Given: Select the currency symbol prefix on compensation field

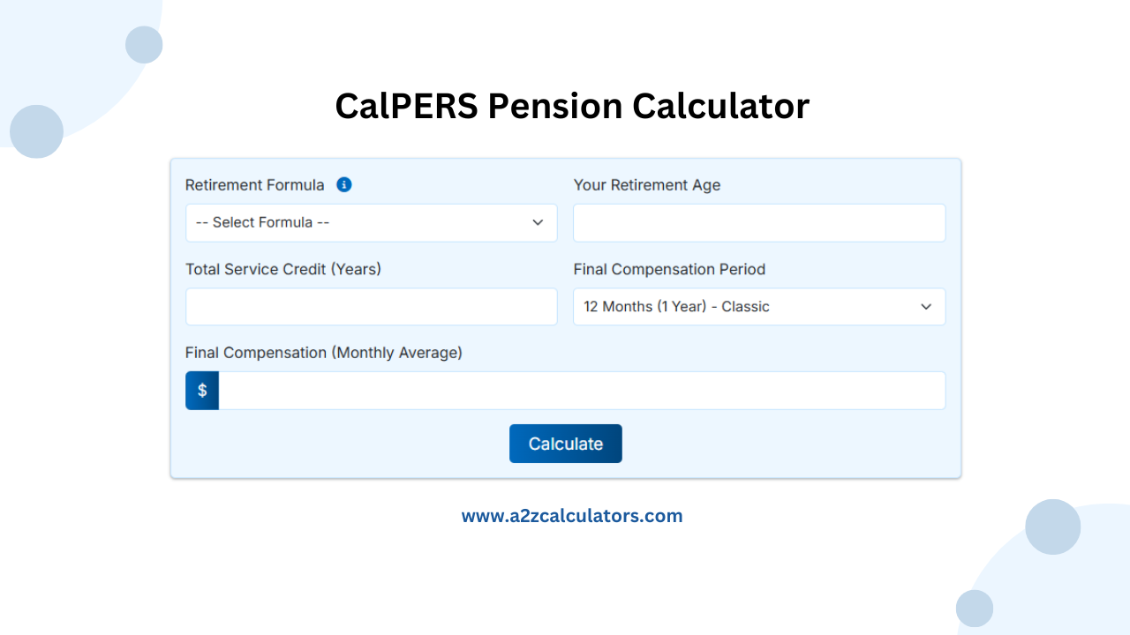Looking at the screenshot, I should point(201,390).
